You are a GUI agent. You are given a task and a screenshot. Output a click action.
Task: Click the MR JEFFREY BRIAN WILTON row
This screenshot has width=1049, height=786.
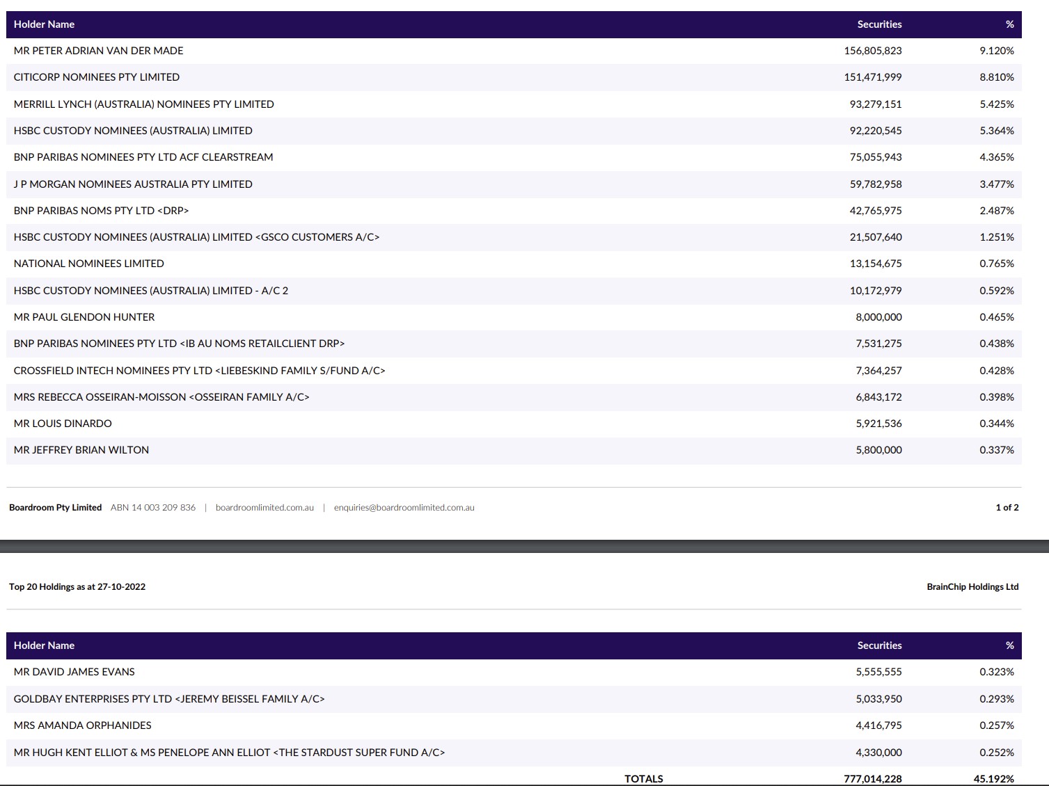coord(81,450)
